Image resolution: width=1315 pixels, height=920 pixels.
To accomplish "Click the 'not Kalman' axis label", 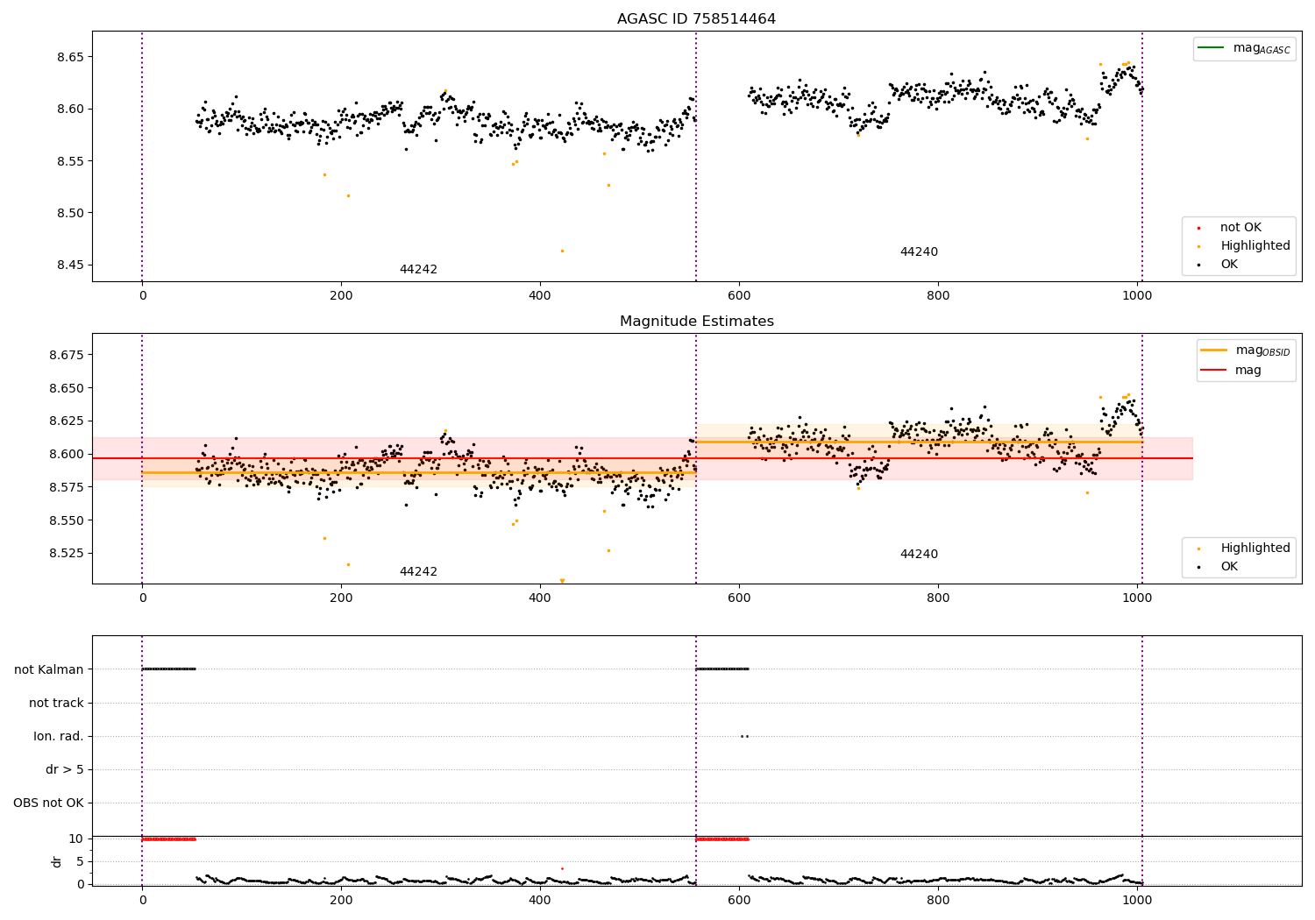I will click(49, 670).
